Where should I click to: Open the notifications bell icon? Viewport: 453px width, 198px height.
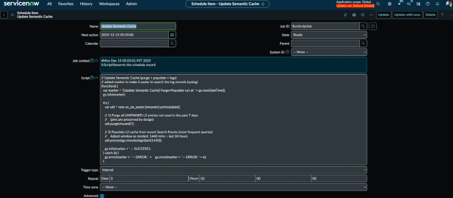click(438, 4)
